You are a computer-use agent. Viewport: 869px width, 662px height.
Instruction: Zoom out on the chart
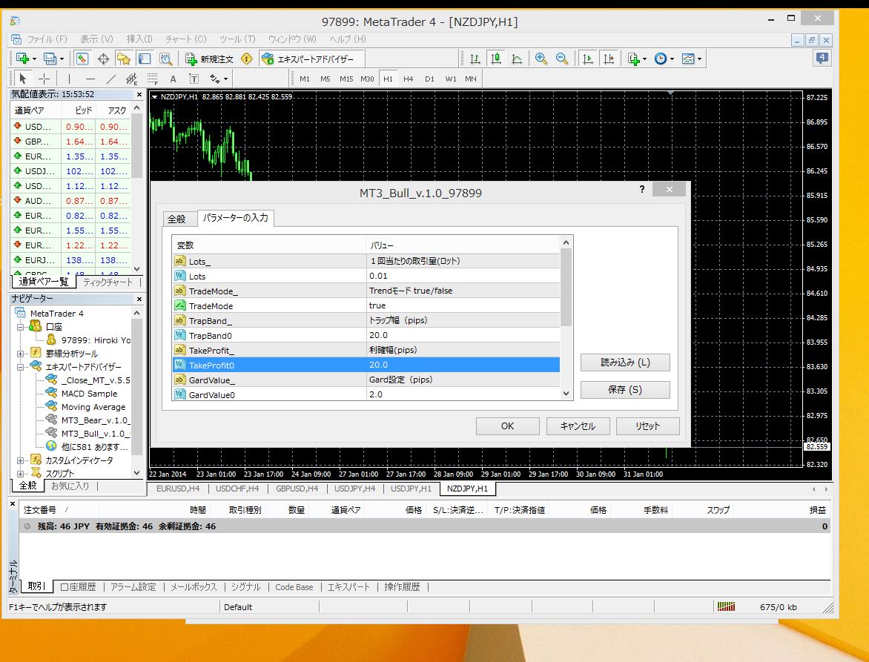point(561,59)
